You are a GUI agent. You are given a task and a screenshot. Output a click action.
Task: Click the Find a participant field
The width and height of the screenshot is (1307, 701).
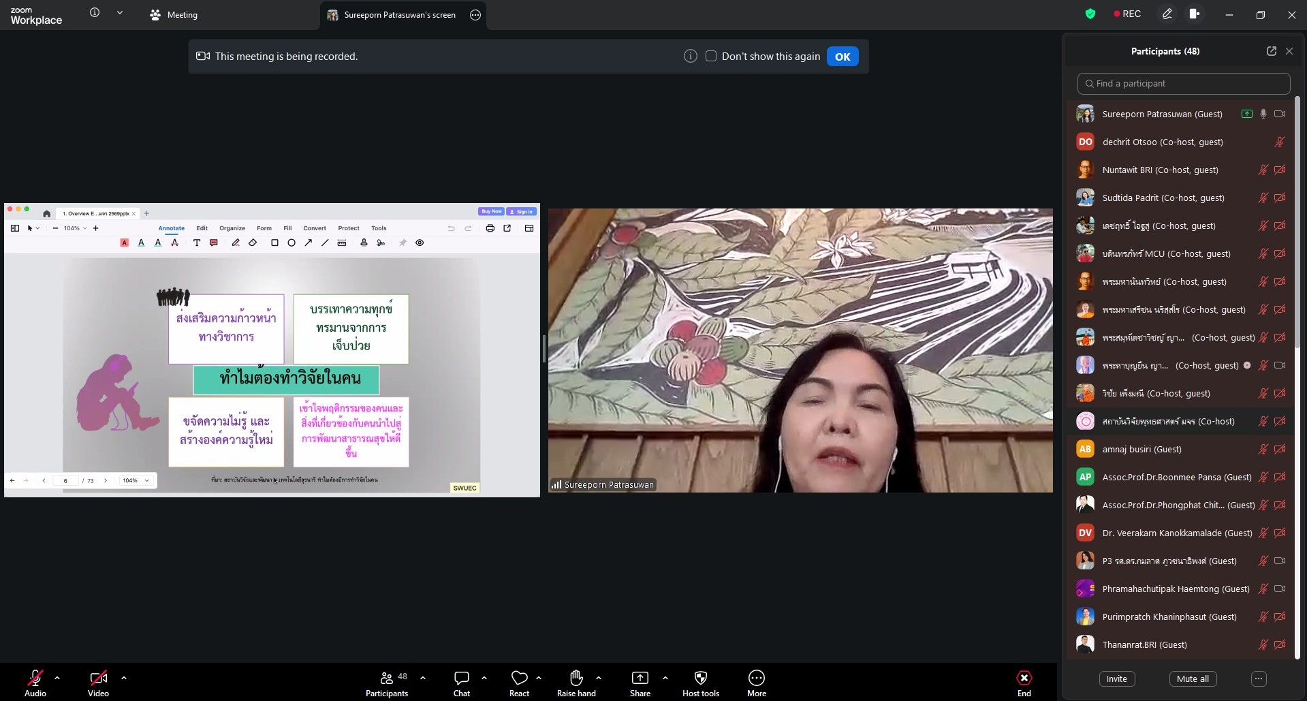1184,84
